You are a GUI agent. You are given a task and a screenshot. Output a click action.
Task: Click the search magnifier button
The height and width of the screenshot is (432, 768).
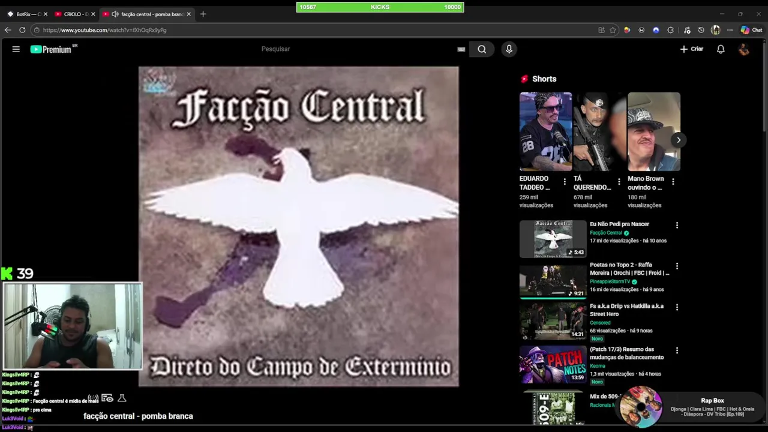tap(482, 49)
